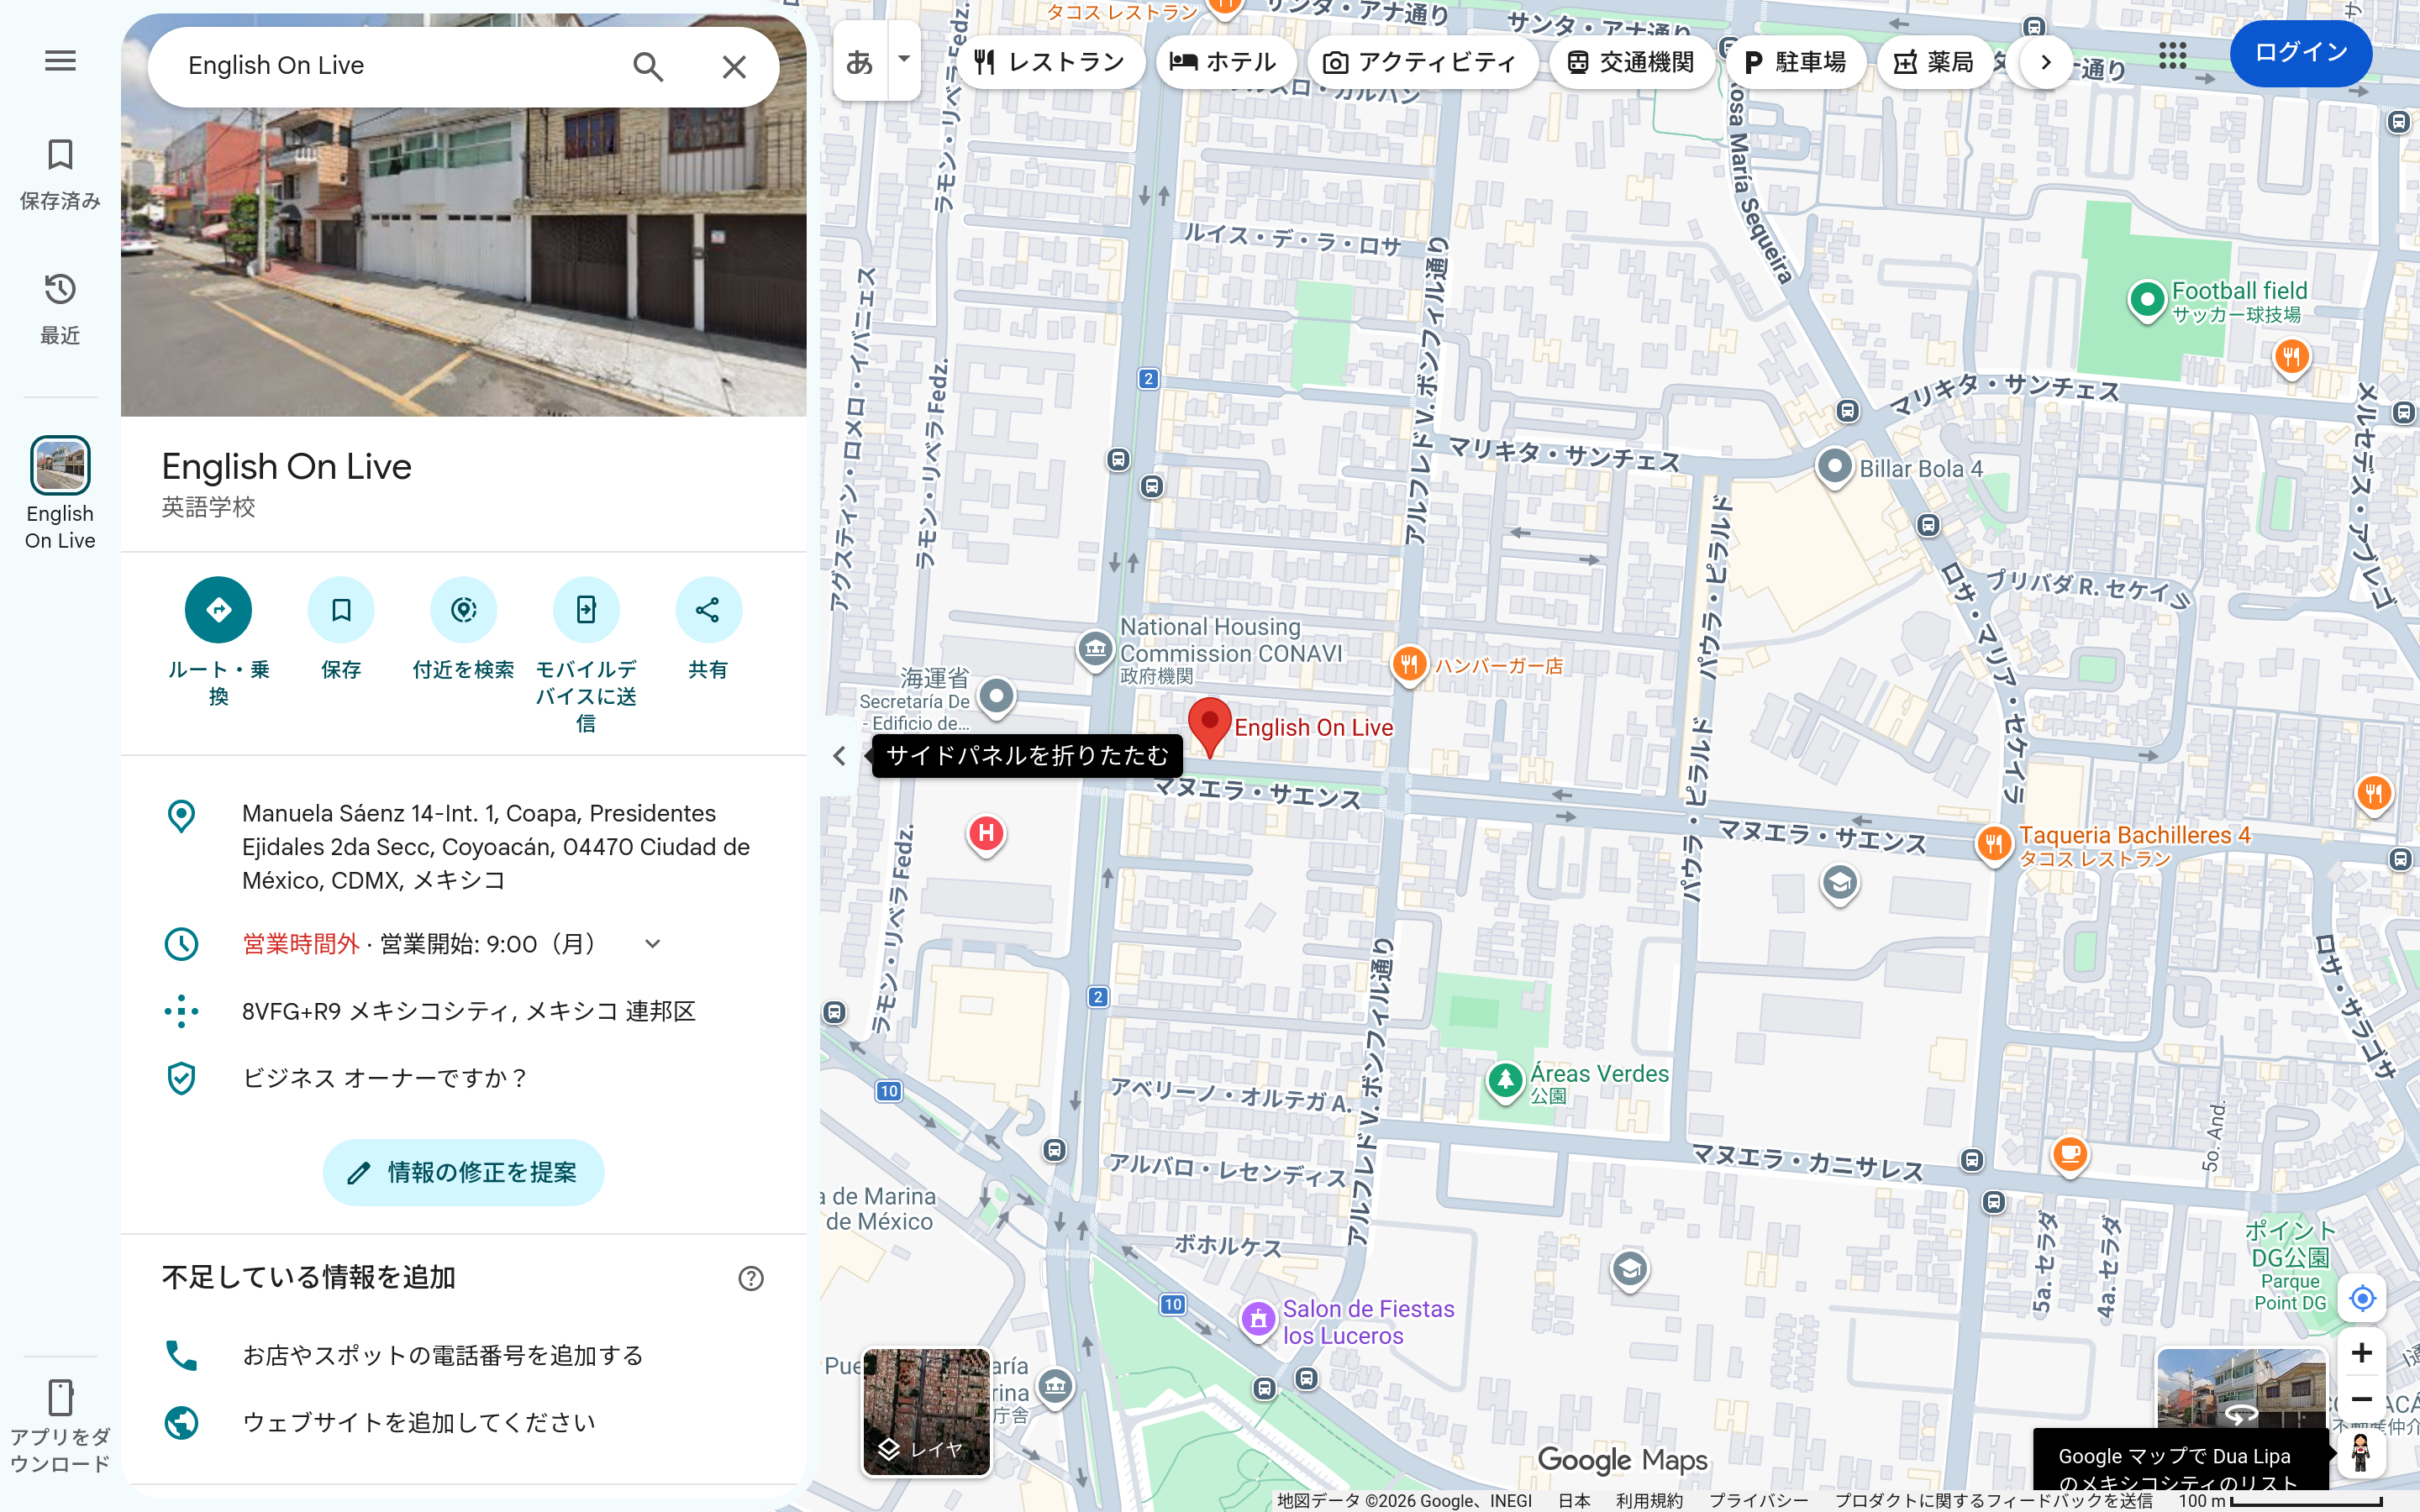Viewport: 2420px width, 1512px height.
Task: Click the my-location target button
Action: click(2362, 1298)
